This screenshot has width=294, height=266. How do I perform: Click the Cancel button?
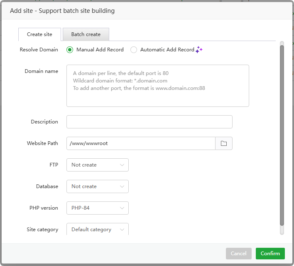pos(238,254)
